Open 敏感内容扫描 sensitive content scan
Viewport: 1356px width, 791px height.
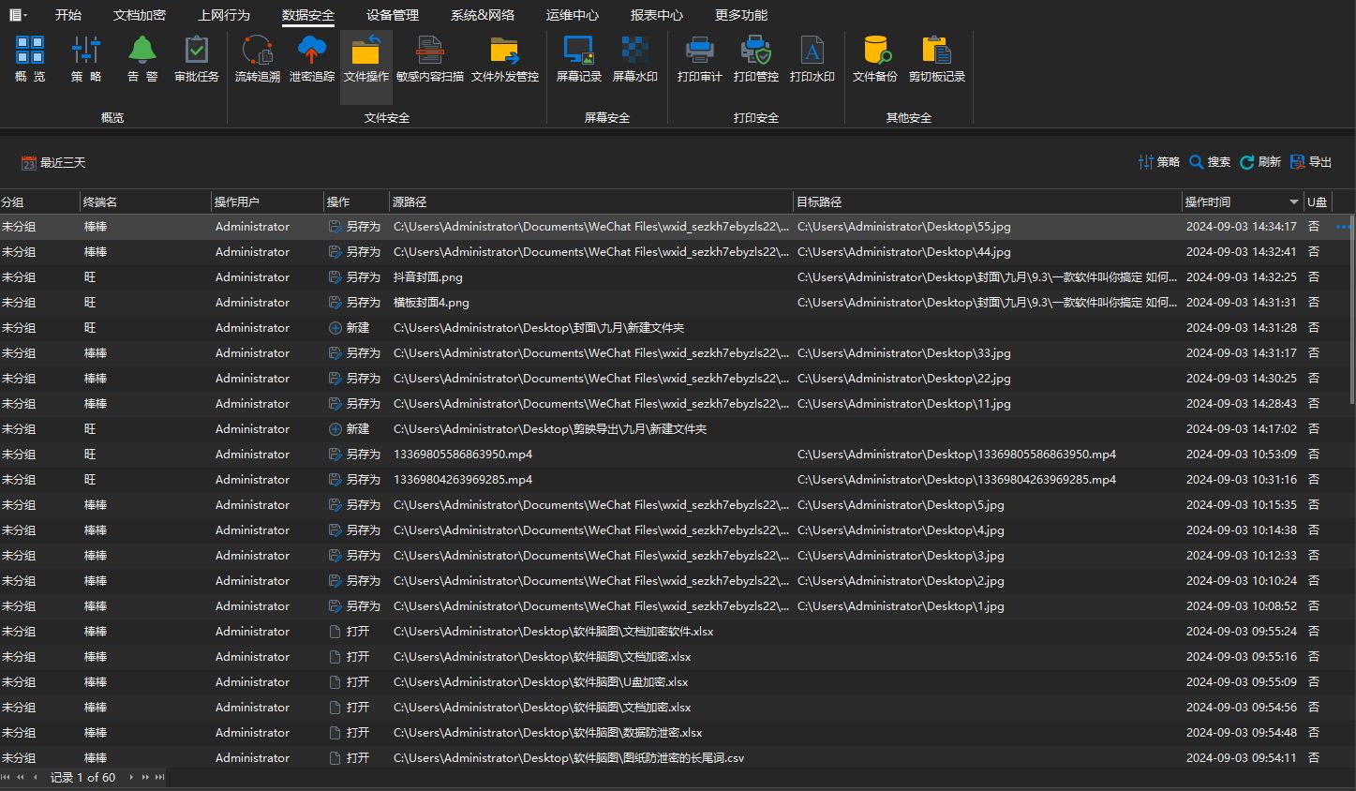point(430,58)
